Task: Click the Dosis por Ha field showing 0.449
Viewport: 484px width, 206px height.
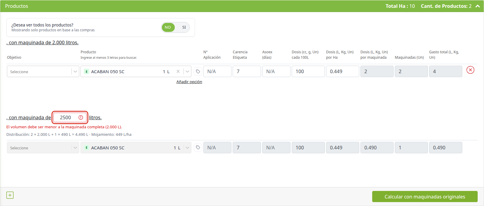Action: click(342, 71)
